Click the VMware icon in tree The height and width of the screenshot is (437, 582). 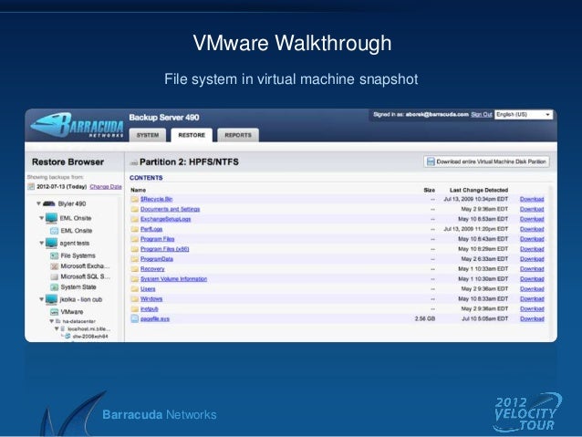coord(54,312)
